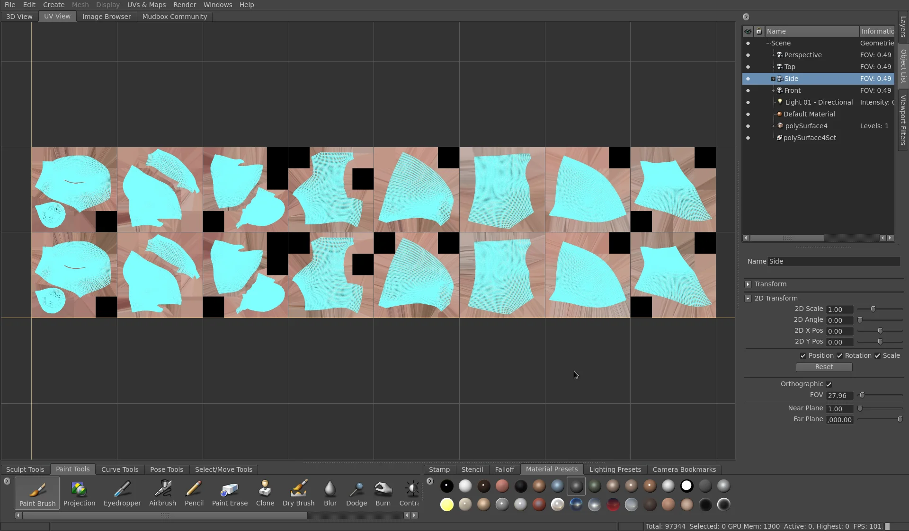
Task: Switch to the Sculpt Tools tab
Action: click(25, 469)
